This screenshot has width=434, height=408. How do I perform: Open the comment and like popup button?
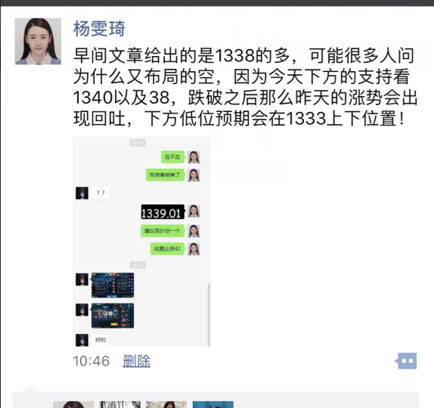pos(407,360)
